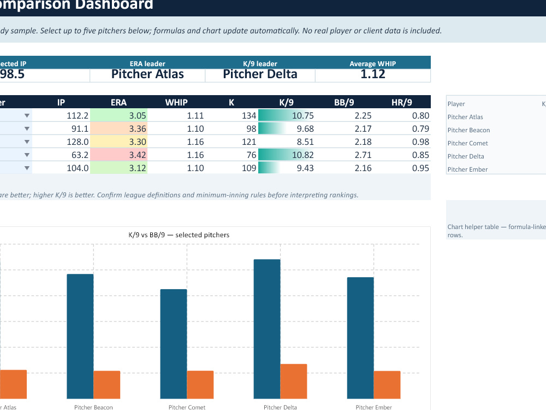Select Pitcher Ember in the helper table
The width and height of the screenshot is (546, 410).
coord(467,169)
